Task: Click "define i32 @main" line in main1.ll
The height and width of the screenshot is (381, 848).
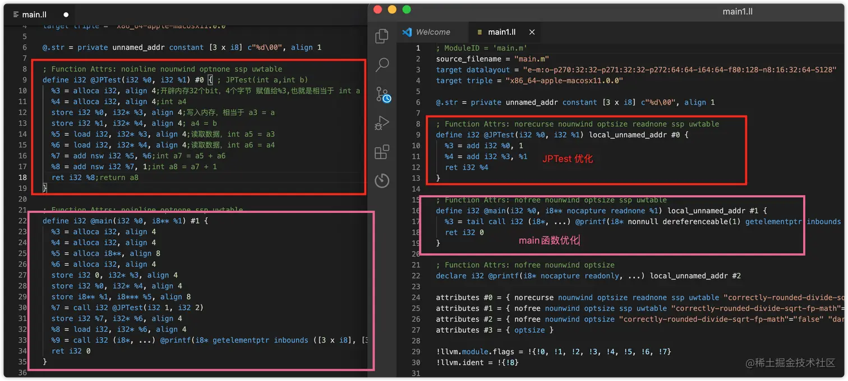Action: click(601, 211)
